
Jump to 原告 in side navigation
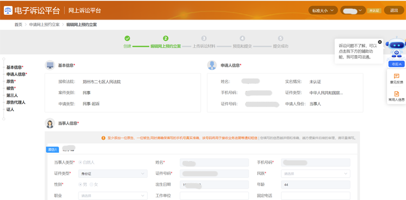coord(11,81)
